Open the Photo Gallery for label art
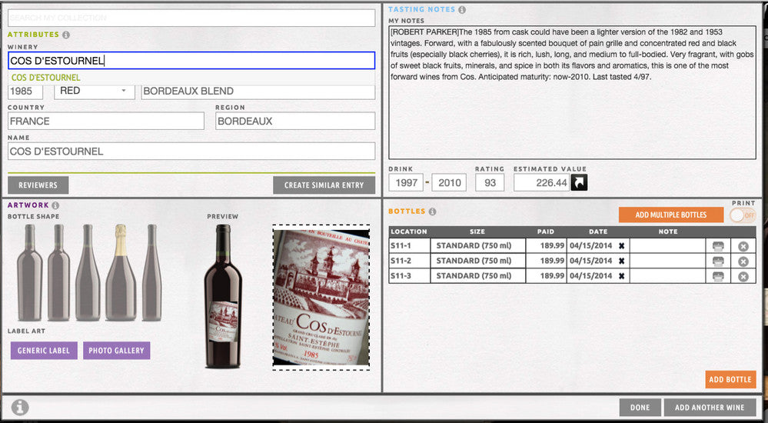This screenshot has width=768, height=423. (x=116, y=351)
